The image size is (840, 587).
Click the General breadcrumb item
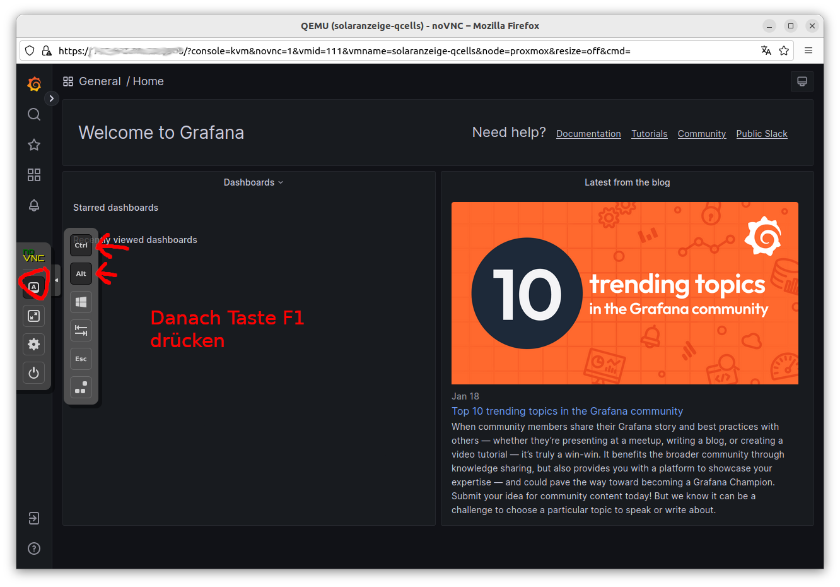100,81
